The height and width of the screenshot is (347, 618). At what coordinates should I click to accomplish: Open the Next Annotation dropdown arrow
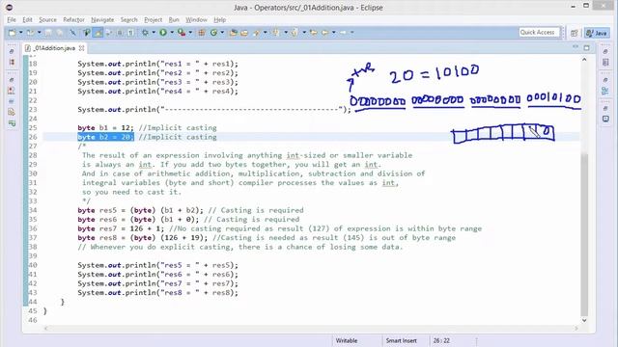[286, 33]
